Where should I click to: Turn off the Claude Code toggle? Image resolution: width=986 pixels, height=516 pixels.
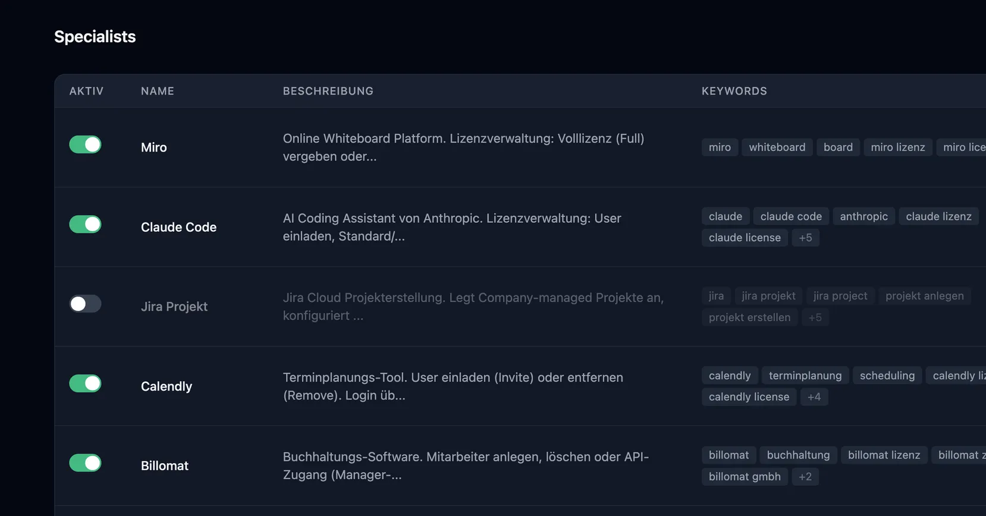85,224
